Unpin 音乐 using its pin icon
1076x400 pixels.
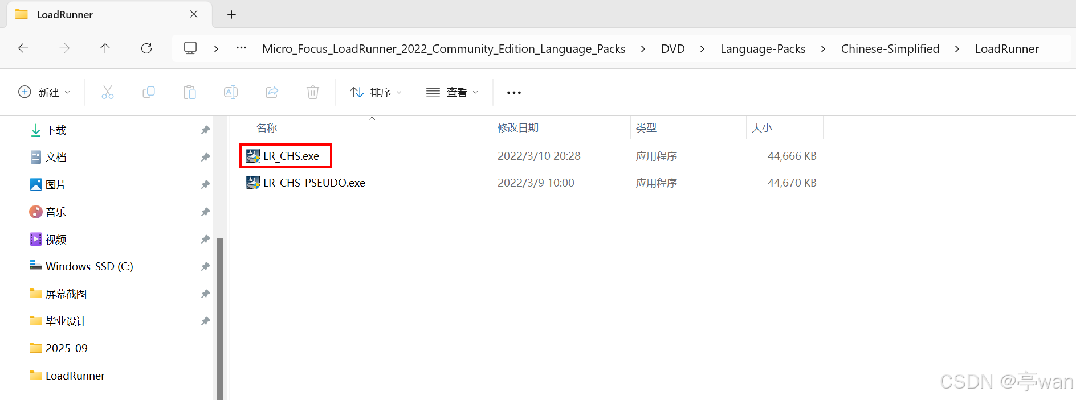coord(205,212)
